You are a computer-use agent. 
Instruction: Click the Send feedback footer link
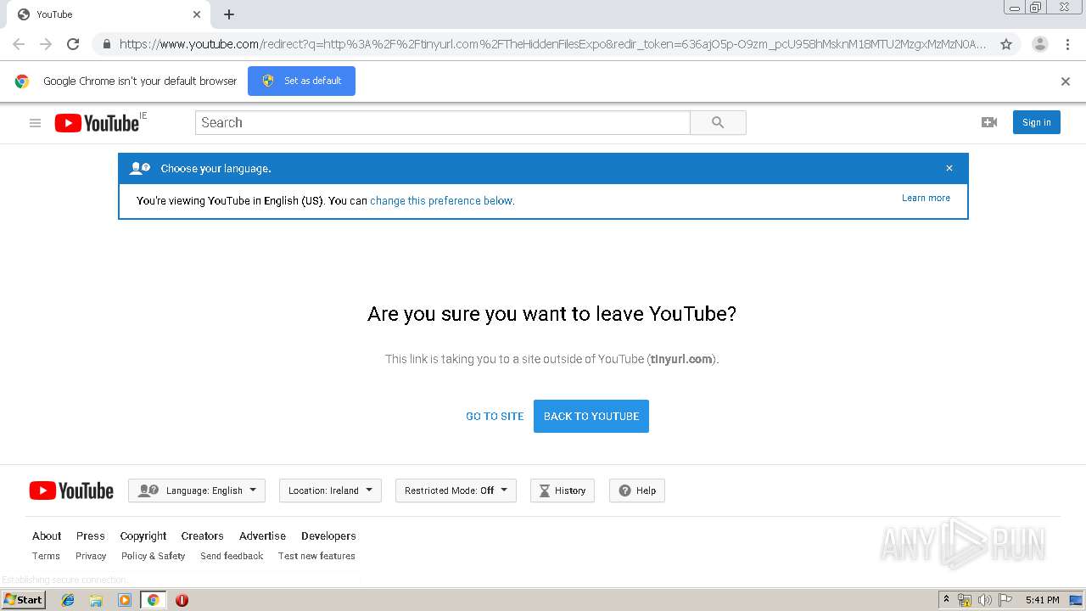[x=232, y=557]
